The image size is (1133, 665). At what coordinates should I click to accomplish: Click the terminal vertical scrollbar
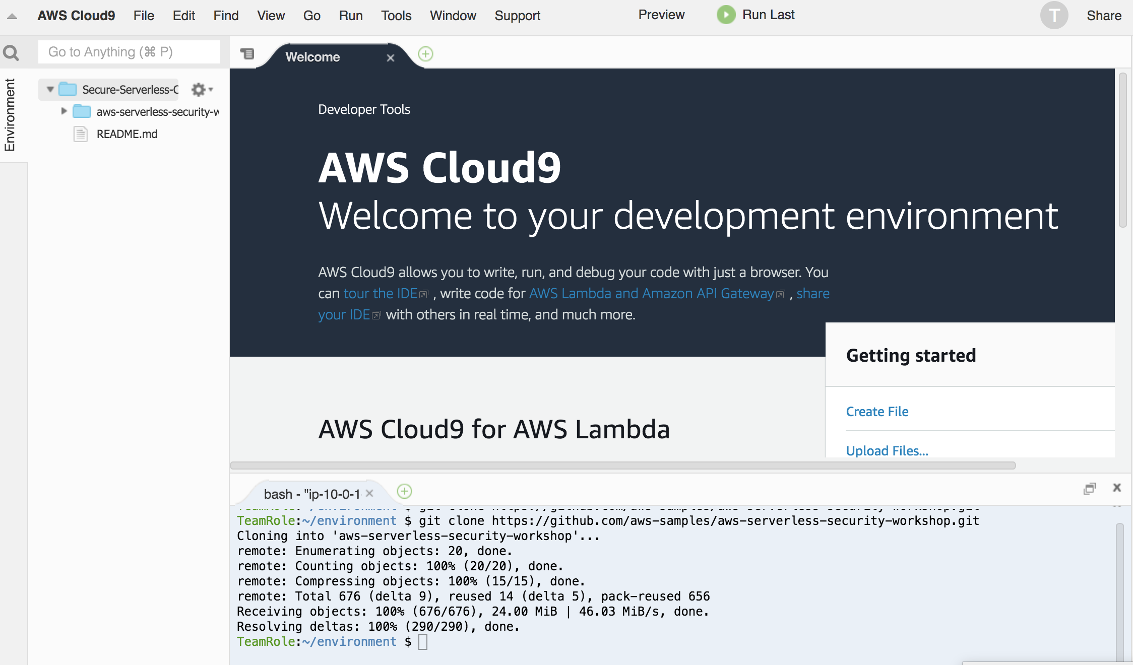click(1119, 592)
